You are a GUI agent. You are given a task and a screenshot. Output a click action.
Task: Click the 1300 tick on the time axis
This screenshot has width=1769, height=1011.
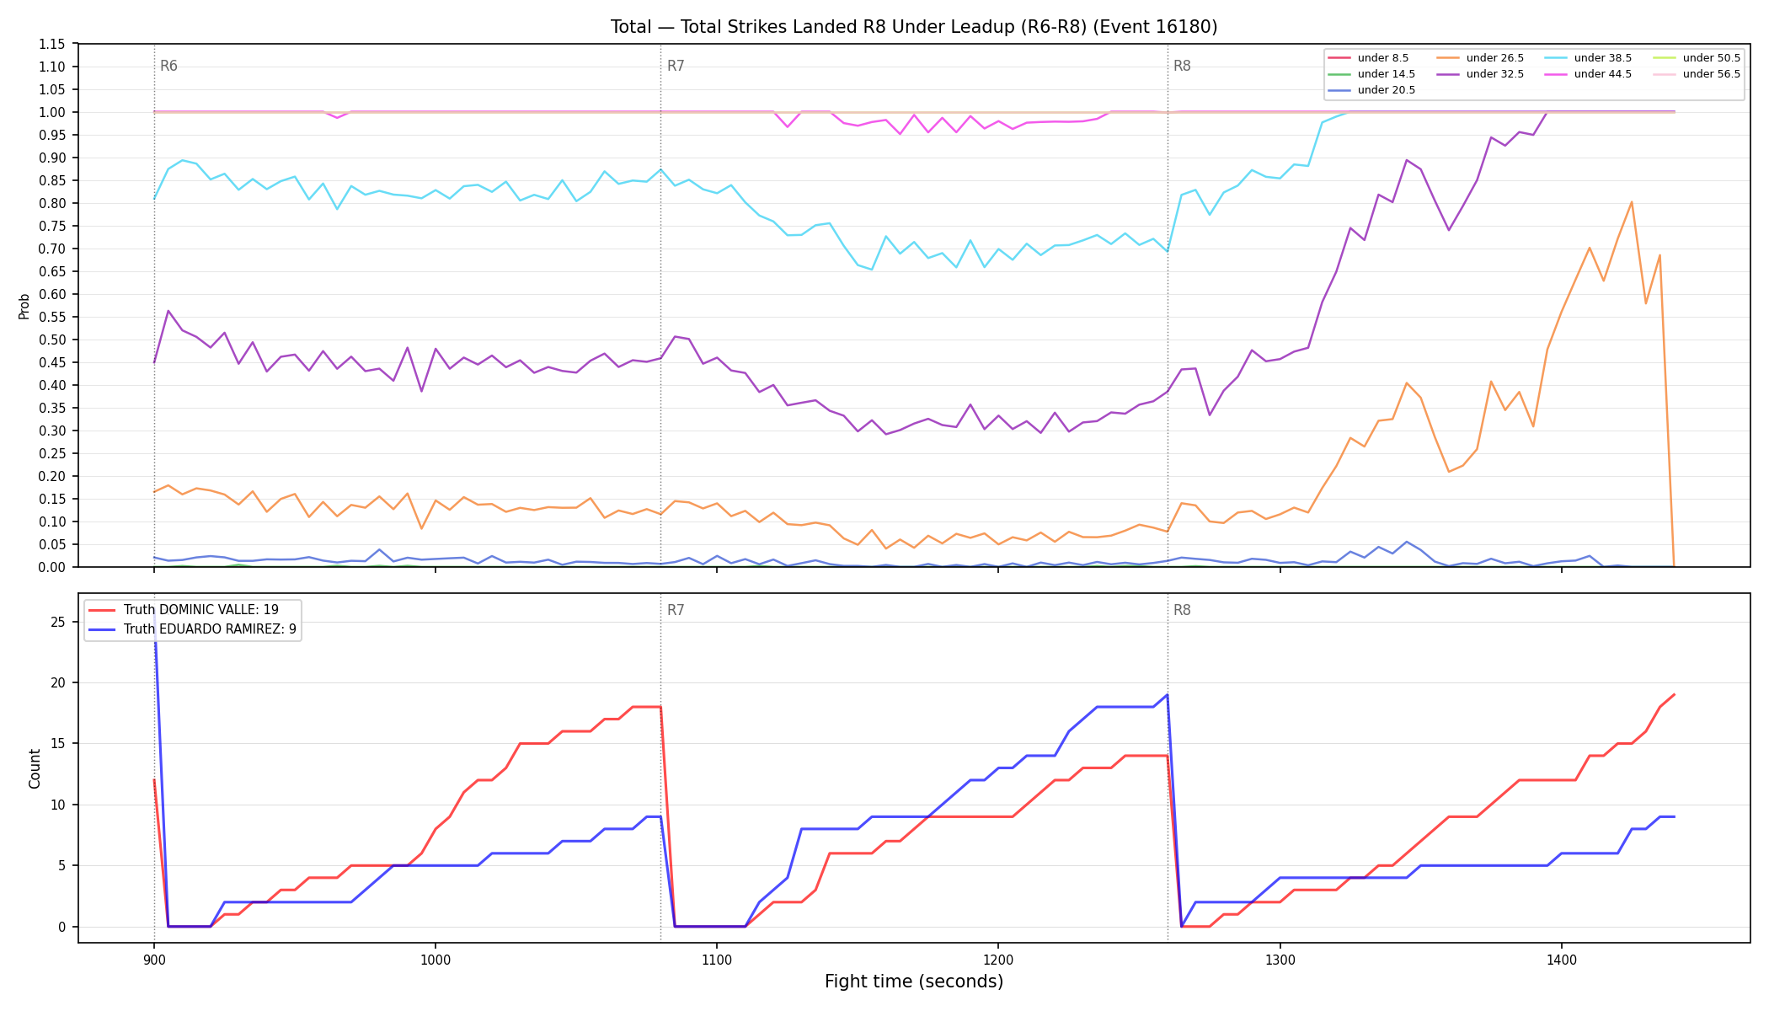tap(1280, 960)
